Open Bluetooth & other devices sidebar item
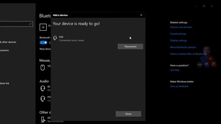The width and height of the screenshot is (221, 124). click(8, 42)
